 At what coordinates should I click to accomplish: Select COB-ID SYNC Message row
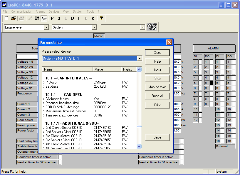(89, 107)
